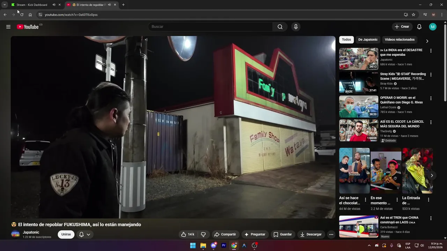The image size is (447, 251).
Task: Click the Descargar download button
Action: tap(311, 234)
